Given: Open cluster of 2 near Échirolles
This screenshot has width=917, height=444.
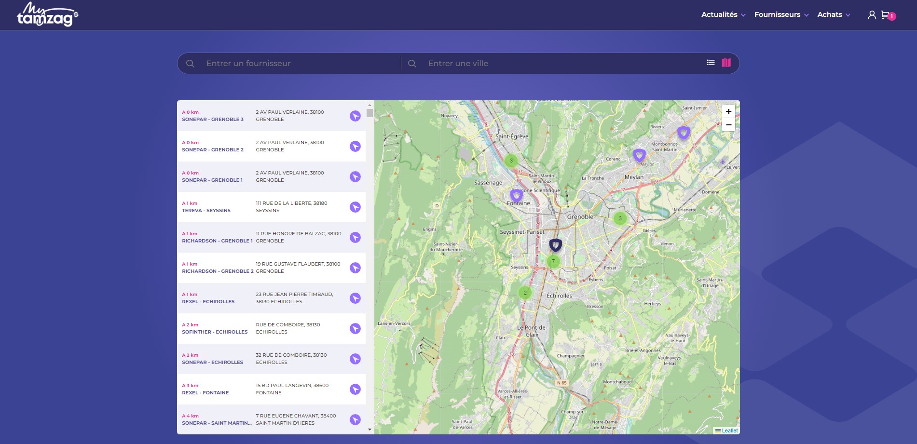Looking at the screenshot, I should [525, 292].
